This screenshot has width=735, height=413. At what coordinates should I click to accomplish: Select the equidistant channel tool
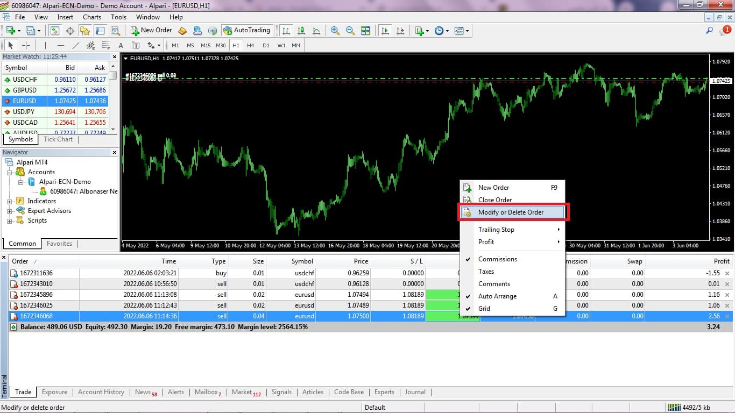(90, 45)
